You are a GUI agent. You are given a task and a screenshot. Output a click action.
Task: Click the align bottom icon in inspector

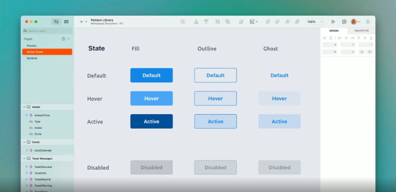pos(371,38)
